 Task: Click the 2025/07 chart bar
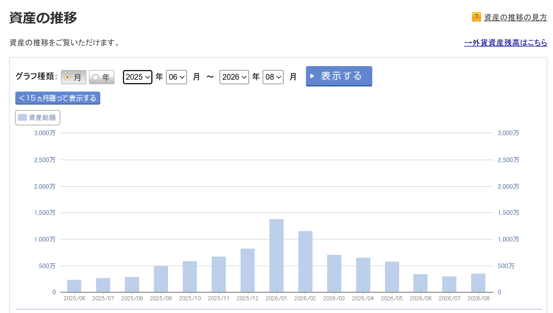pyautogui.click(x=103, y=285)
